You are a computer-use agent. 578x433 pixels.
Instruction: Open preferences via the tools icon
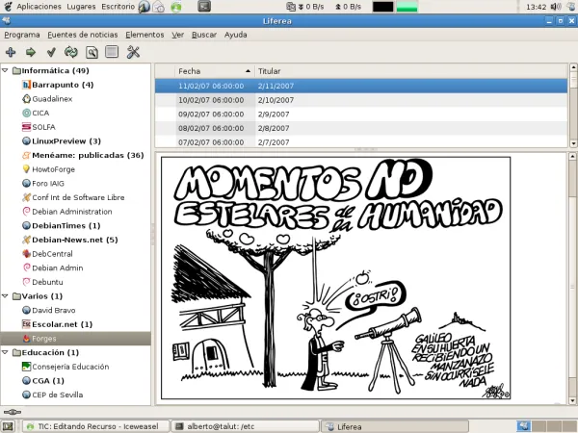pos(134,52)
